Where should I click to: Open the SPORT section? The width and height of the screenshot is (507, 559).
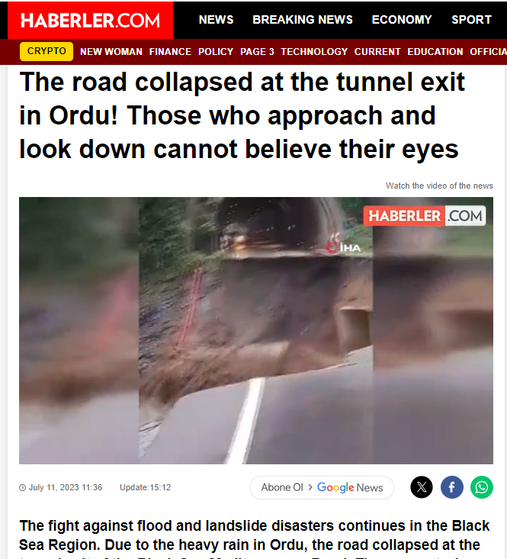pos(471,20)
